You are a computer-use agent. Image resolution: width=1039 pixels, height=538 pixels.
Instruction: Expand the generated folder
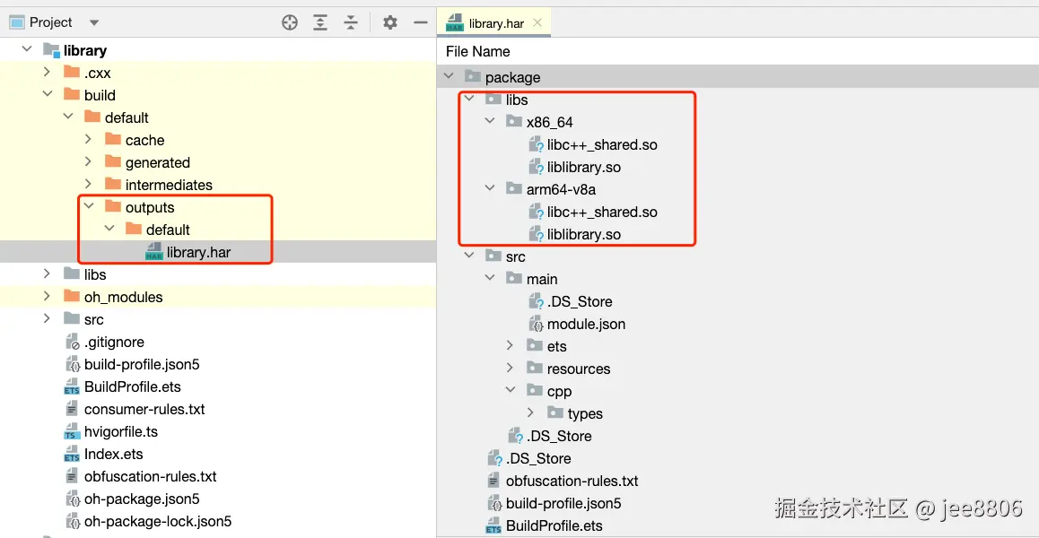click(x=89, y=162)
